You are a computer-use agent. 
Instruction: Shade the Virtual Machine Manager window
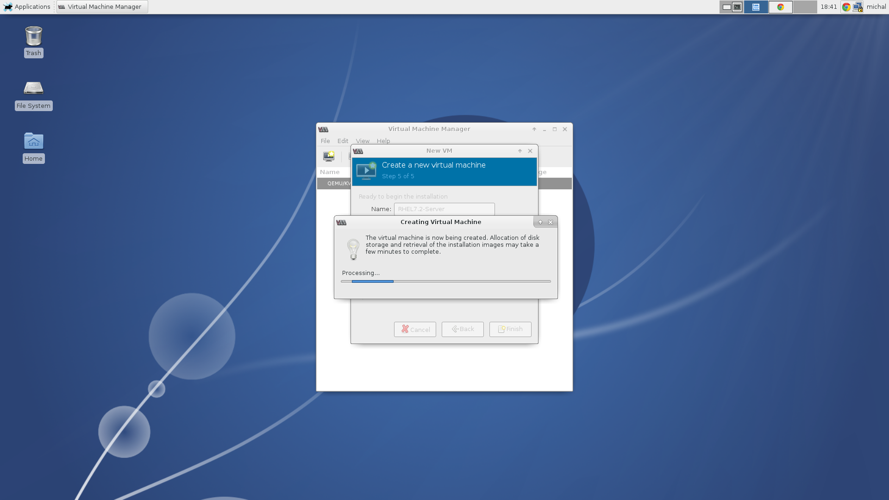(x=534, y=129)
